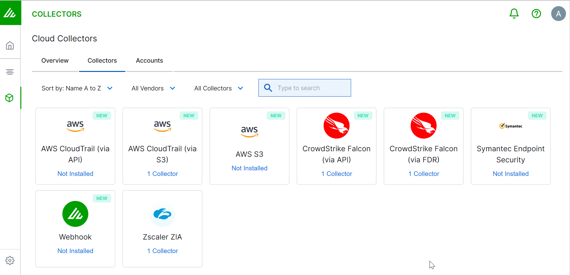Image resolution: width=570 pixels, height=275 pixels.
Task: Click the Cloud Collectors page heading
Action: coord(65,39)
